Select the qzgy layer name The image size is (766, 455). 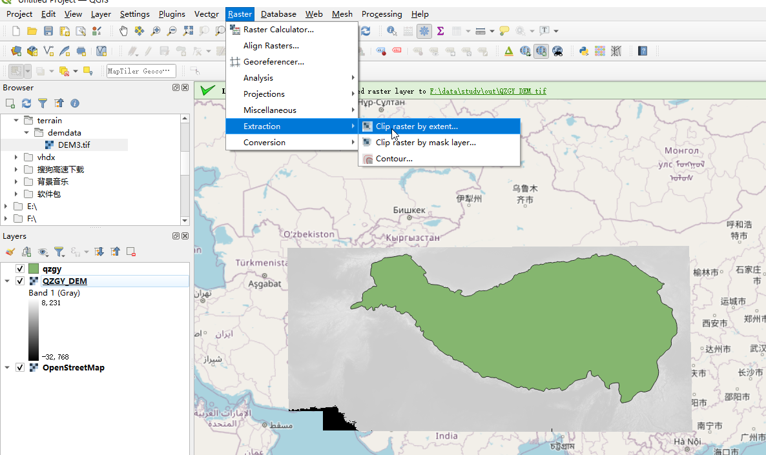pyautogui.click(x=52, y=269)
